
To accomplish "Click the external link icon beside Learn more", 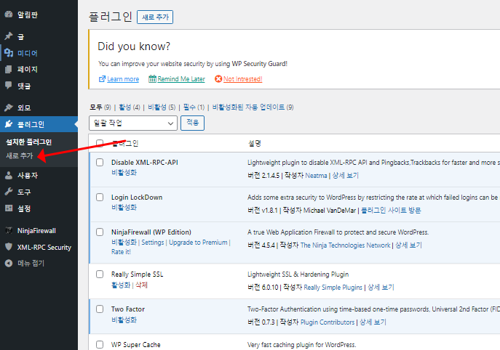I will coord(102,79).
